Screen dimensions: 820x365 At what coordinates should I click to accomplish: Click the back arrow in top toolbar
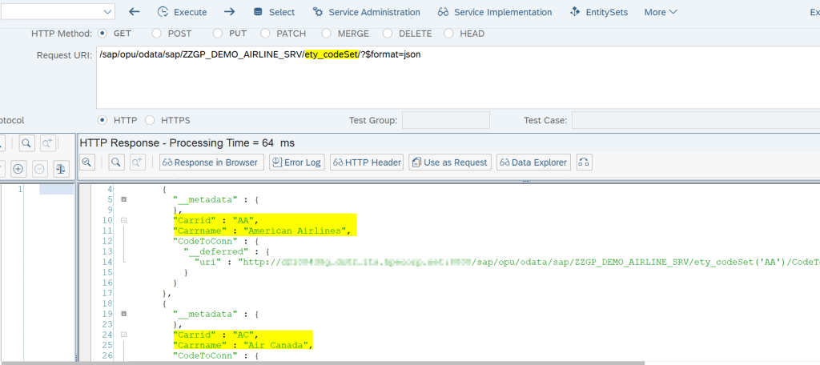(135, 12)
